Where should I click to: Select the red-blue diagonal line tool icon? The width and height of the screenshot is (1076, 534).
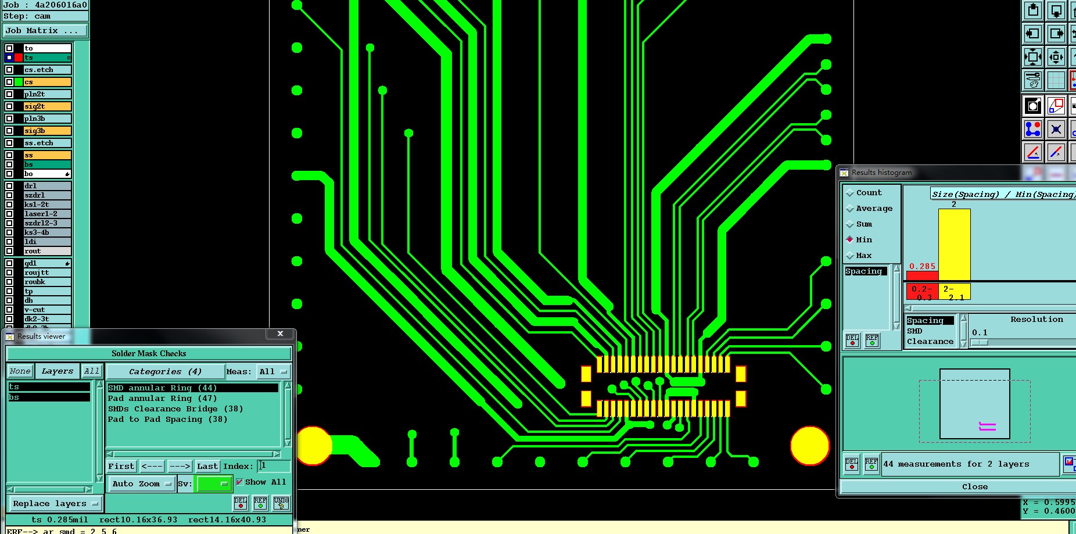click(x=1056, y=152)
